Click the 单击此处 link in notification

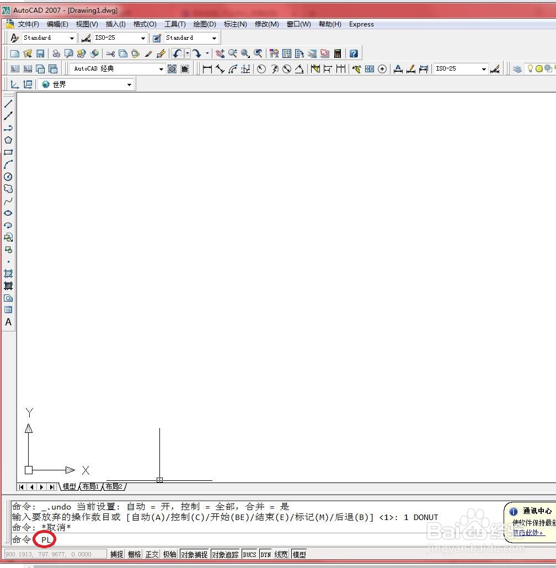point(528,533)
